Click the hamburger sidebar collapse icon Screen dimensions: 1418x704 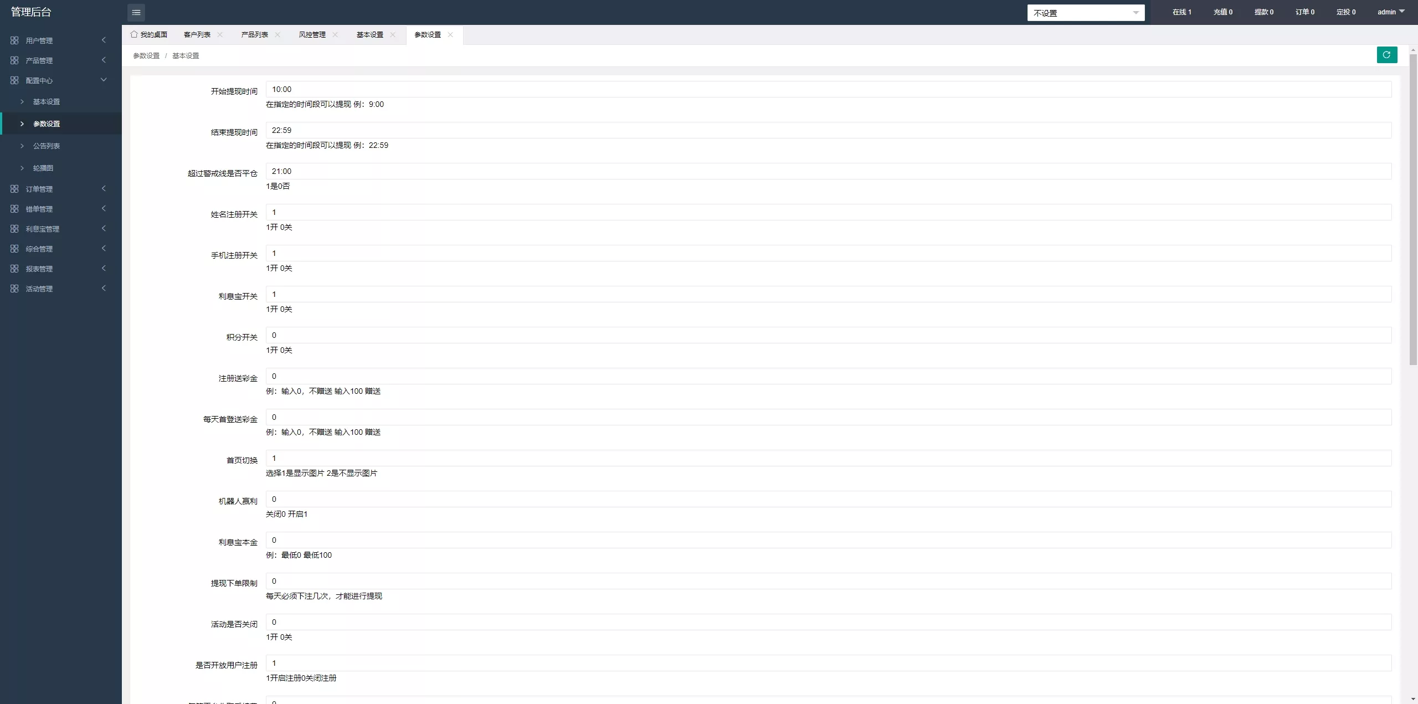pyautogui.click(x=136, y=12)
